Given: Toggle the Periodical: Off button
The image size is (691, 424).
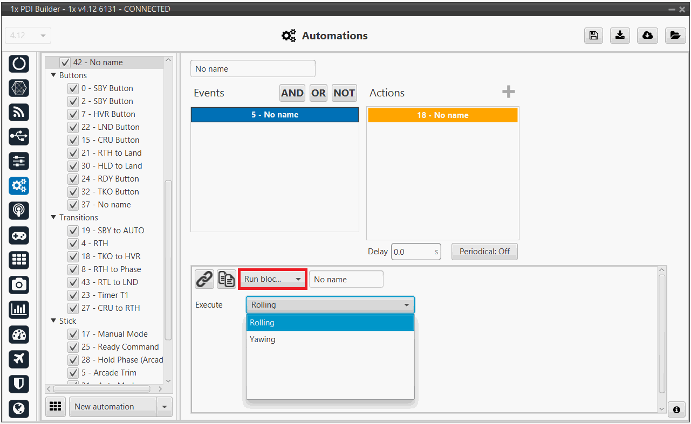Looking at the screenshot, I should pos(484,252).
